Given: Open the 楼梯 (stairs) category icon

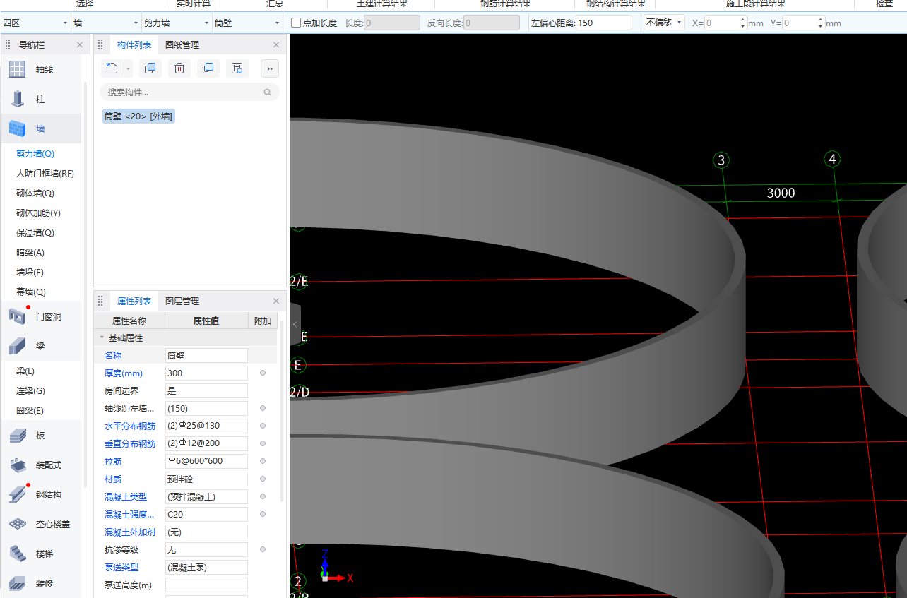Looking at the screenshot, I should [17, 554].
